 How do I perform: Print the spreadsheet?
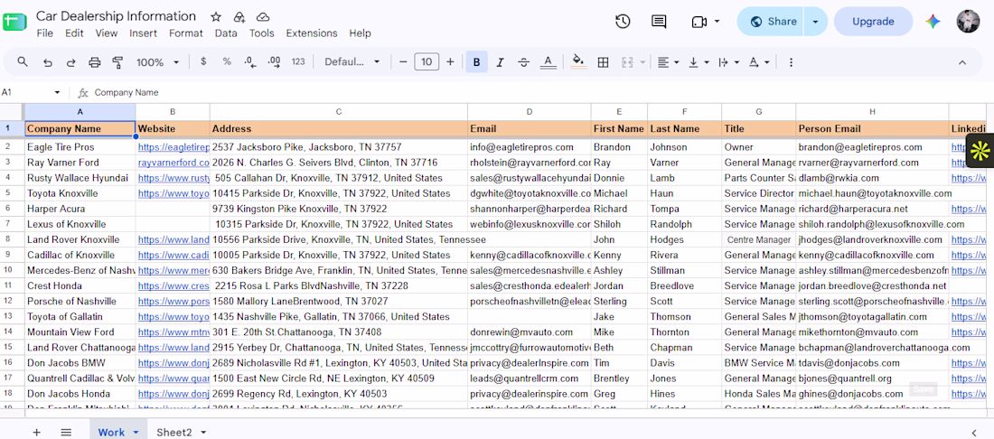coord(95,62)
